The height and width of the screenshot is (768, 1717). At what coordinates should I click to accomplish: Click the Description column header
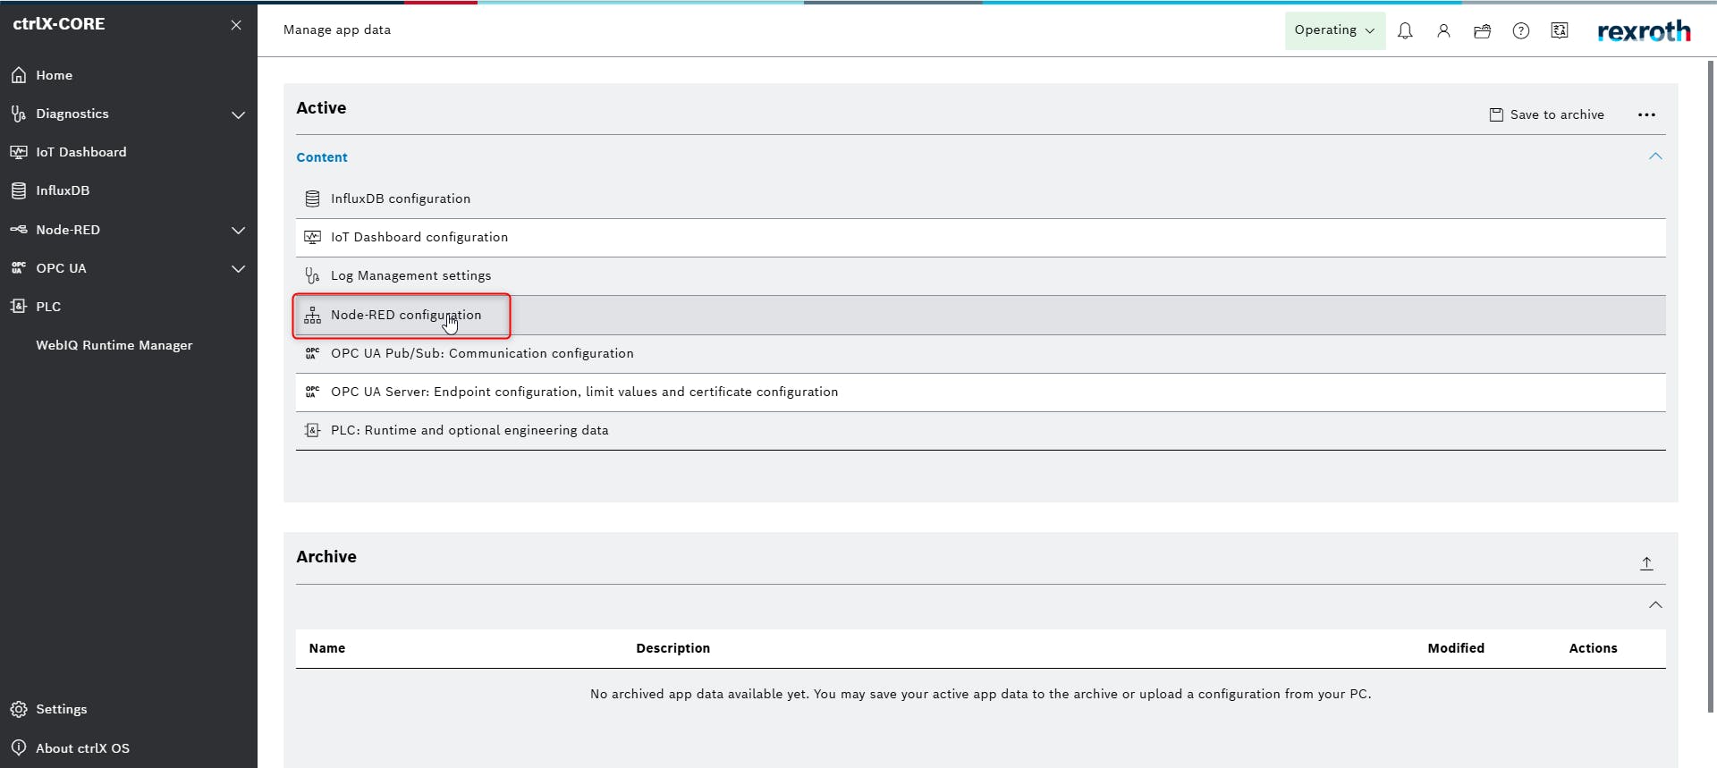click(673, 648)
